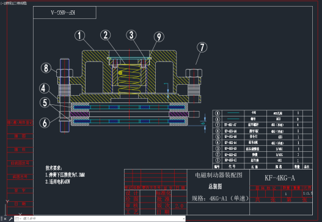Select the 审核 label in title block
The image size is (322, 222).
[x=132, y=206]
